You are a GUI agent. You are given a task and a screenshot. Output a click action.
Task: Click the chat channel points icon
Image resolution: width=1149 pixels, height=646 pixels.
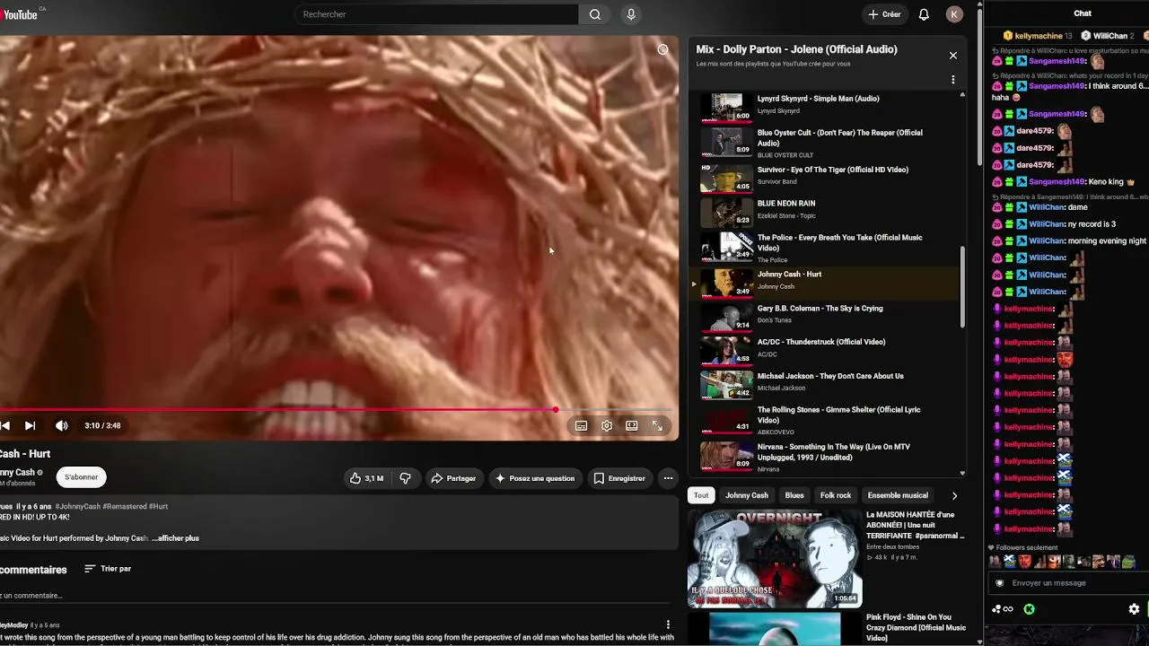[x=1002, y=609]
